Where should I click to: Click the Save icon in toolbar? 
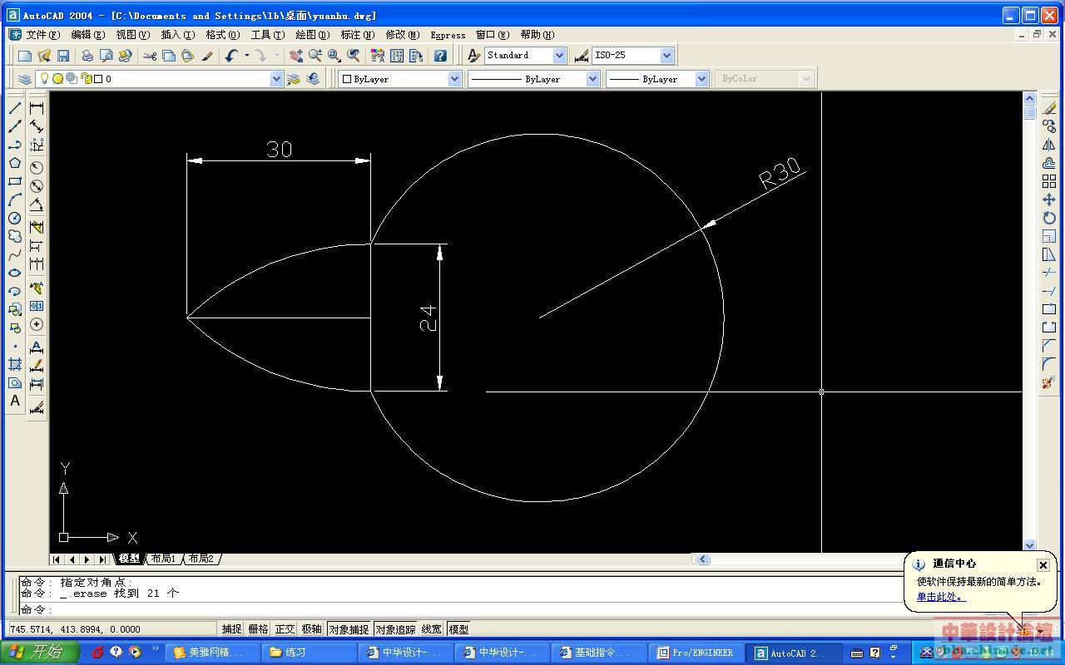[63, 56]
